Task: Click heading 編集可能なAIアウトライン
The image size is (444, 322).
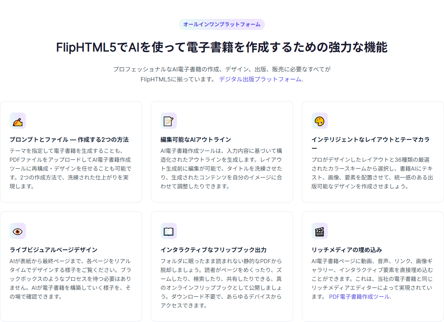Action: (x=196, y=140)
